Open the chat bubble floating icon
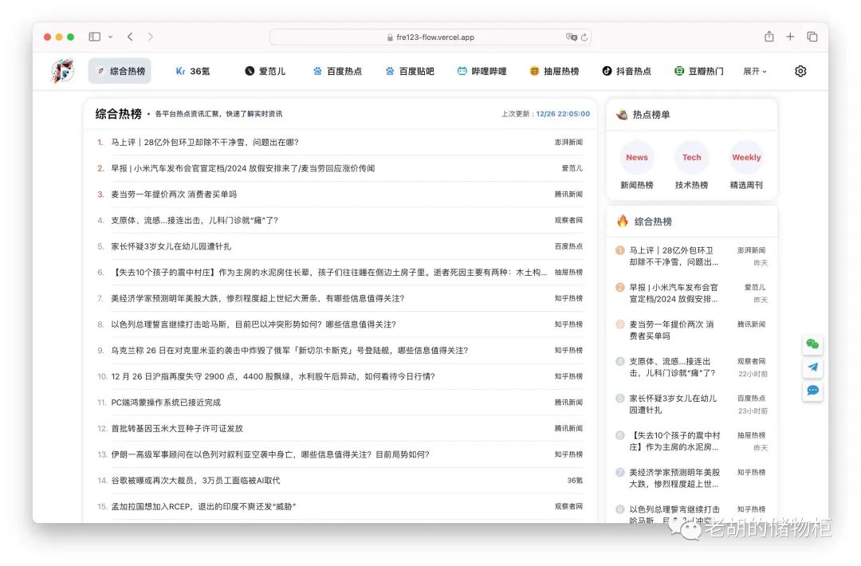861x566 pixels. [812, 391]
